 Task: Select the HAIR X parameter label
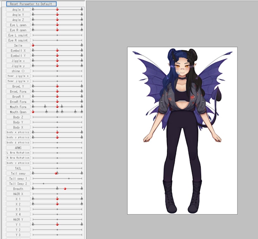[x=18, y=194]
